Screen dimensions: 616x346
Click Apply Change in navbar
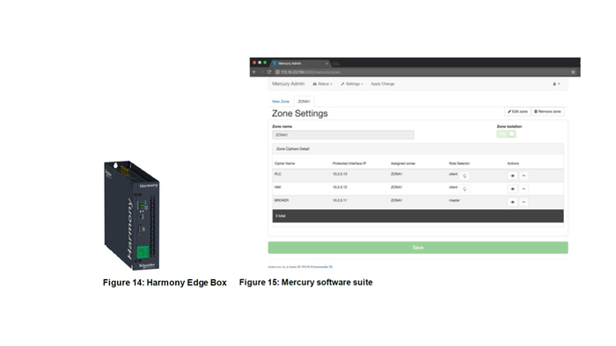(383, 83)
